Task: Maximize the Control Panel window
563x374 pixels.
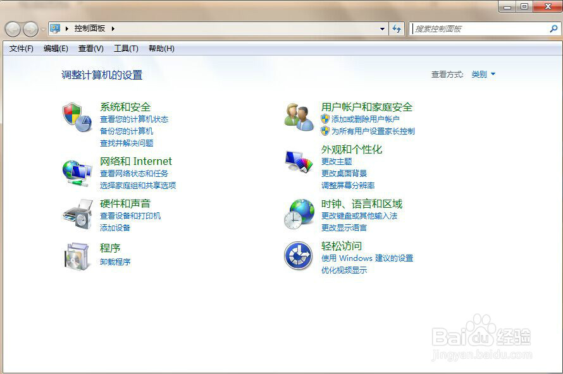Action: [524, 6]
